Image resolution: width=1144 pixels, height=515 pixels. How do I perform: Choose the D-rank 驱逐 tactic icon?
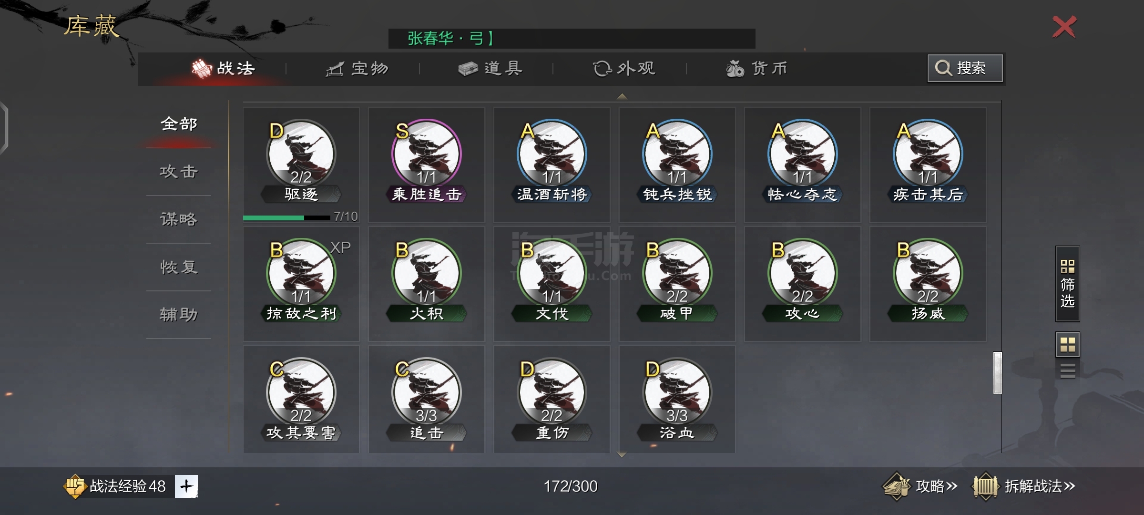(x=301, y=154)
